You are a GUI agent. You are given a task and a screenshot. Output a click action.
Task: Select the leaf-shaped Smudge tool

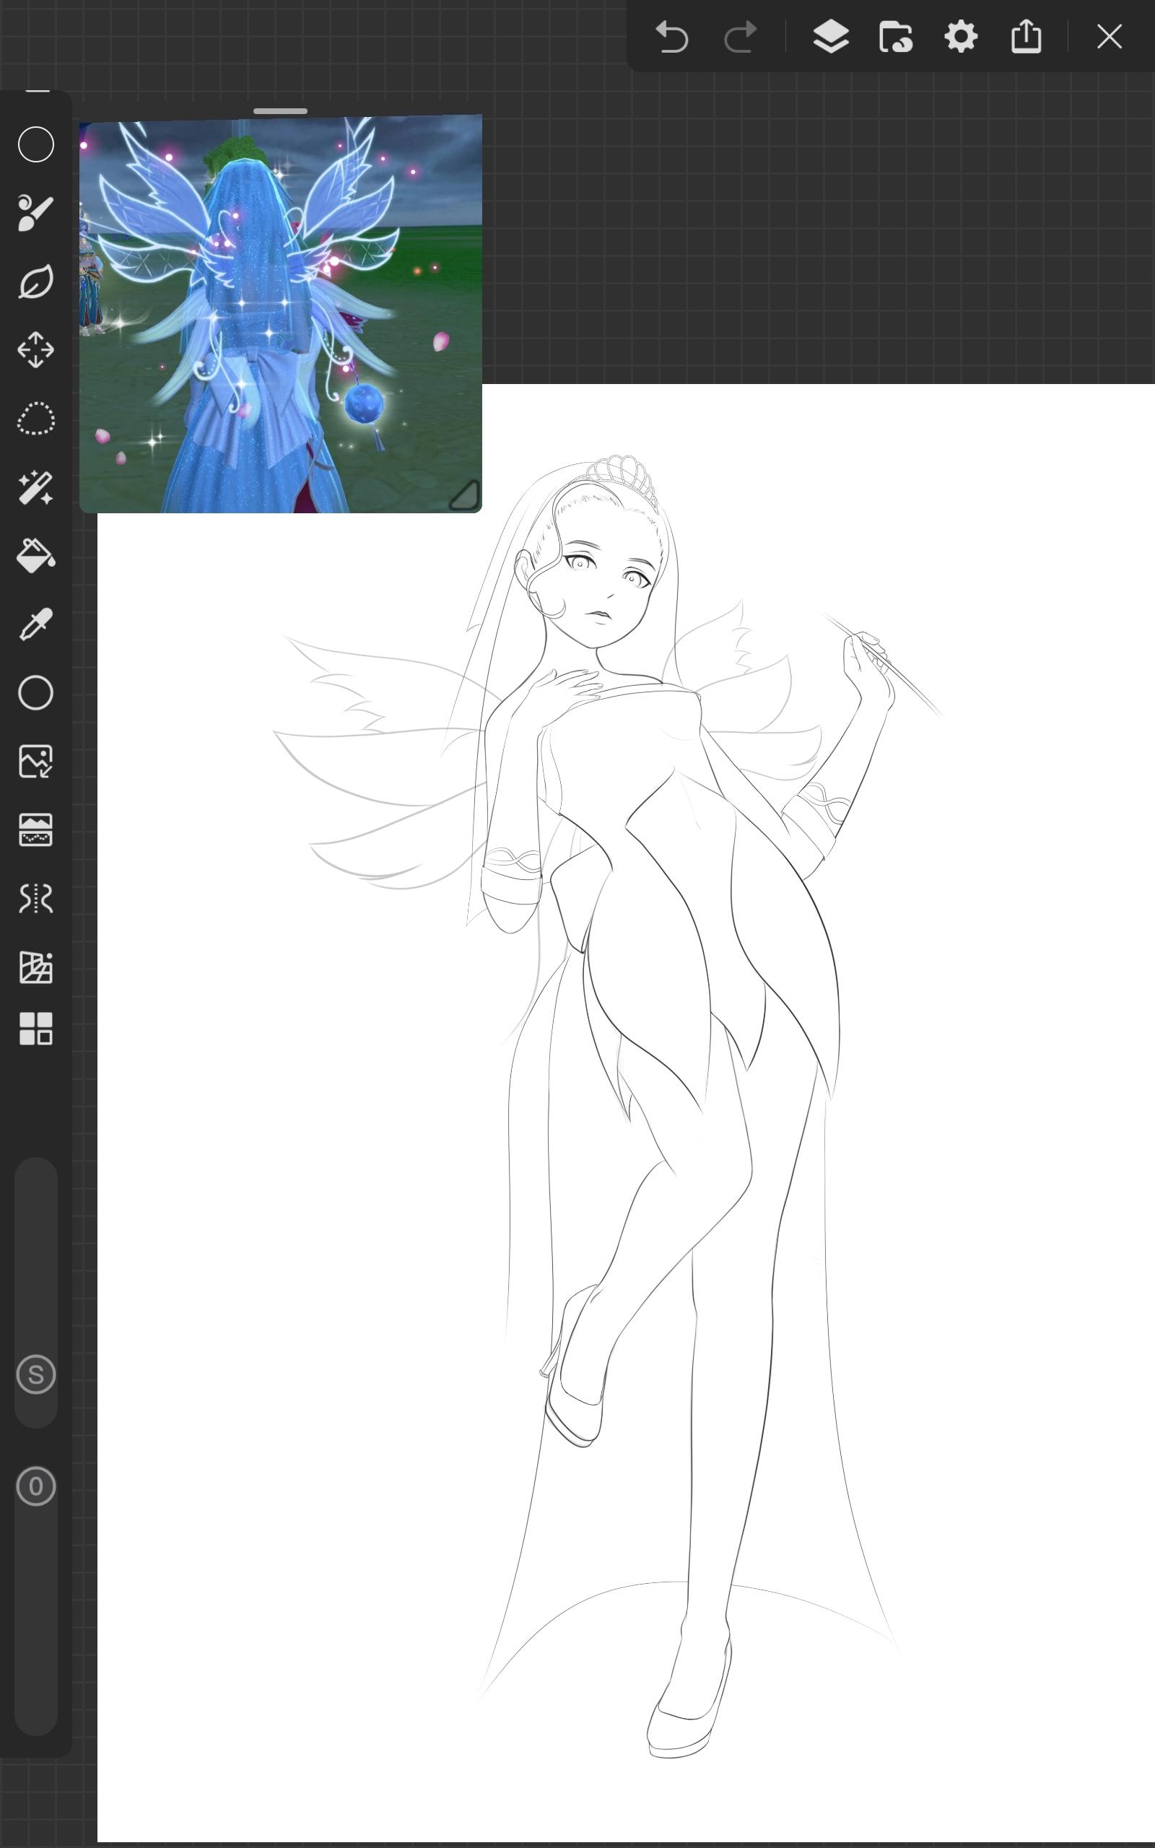click(36, 282)
